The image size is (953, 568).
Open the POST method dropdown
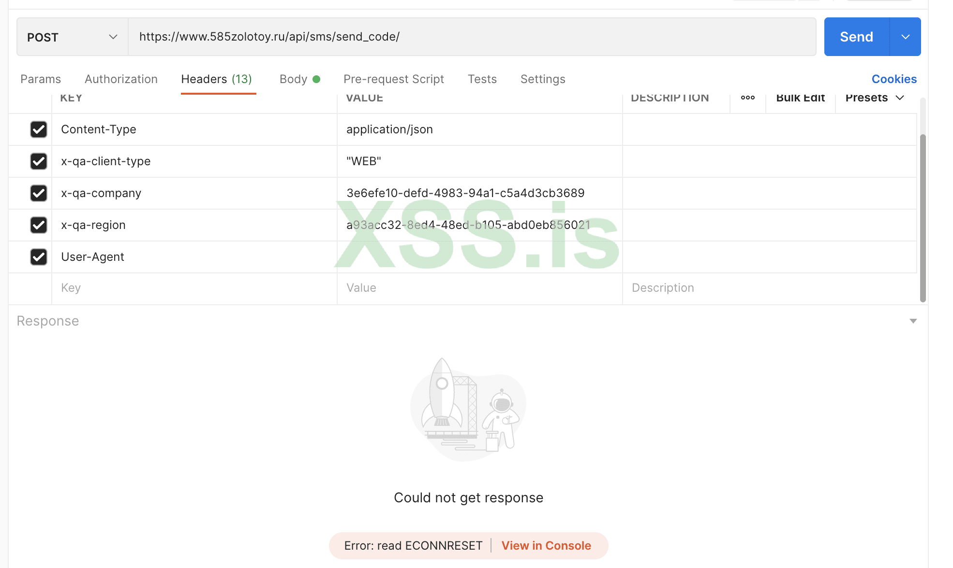click(72, 37)
